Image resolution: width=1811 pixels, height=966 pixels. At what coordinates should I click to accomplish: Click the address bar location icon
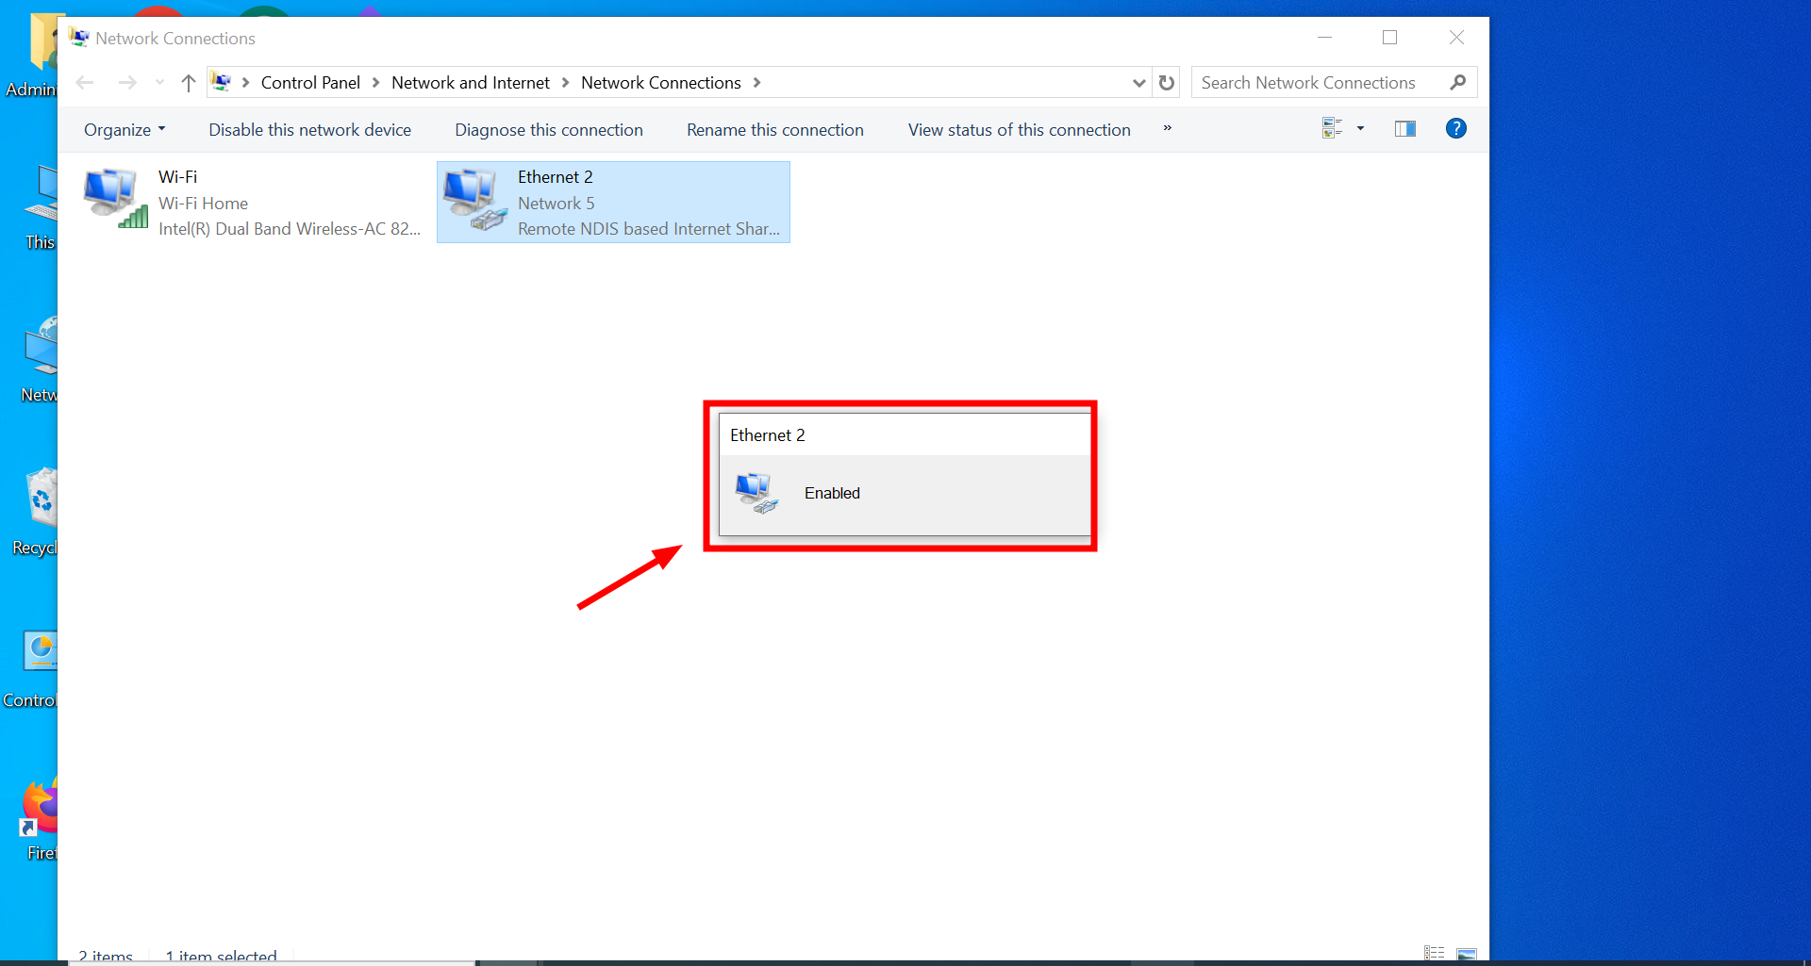(222, 82)
